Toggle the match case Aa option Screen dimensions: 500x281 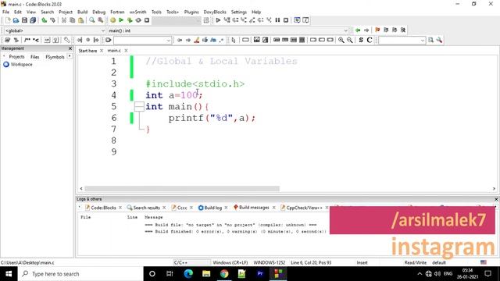(x=213, y=40)
